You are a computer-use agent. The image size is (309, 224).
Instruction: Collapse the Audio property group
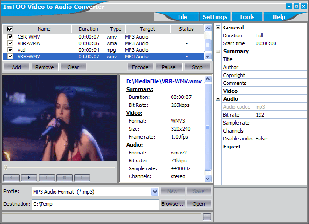pyautogui.click(x=218, y=99)
